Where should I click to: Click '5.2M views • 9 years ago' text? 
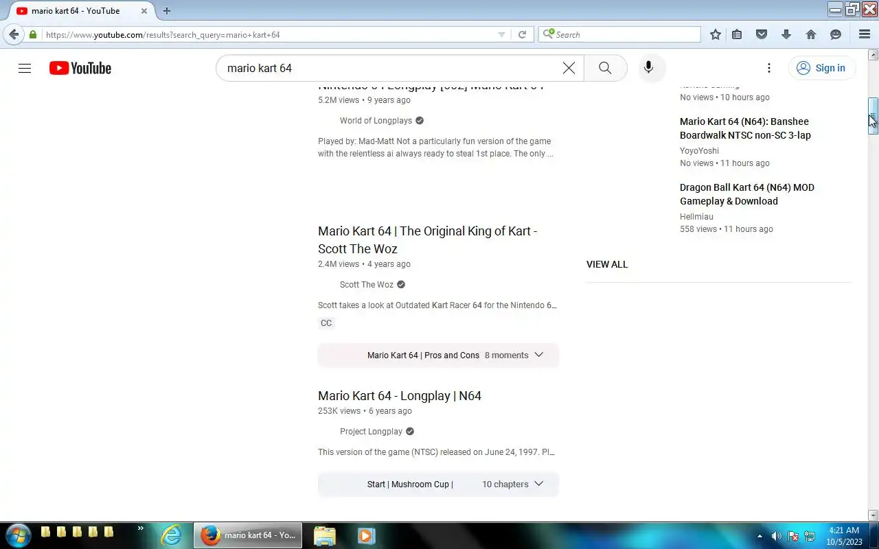point(364,100)
